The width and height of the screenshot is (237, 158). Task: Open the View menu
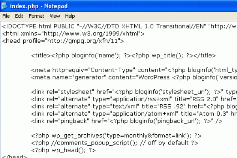click(x=55, y=16)
